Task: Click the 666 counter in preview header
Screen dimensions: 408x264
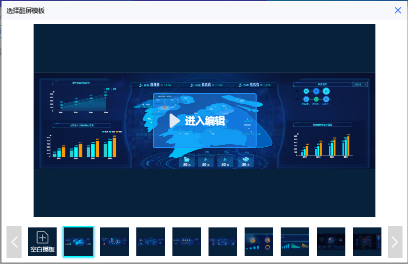Action: (x=206, y=85)
